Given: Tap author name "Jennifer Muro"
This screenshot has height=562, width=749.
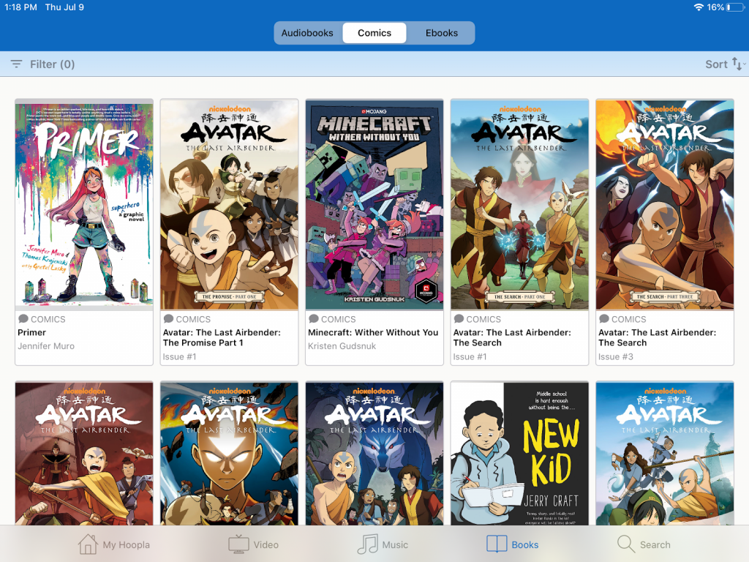Looking at the screenshot, I should click(46, 346).
